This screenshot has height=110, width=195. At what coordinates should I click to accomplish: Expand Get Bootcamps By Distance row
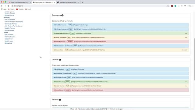point(120,46)
